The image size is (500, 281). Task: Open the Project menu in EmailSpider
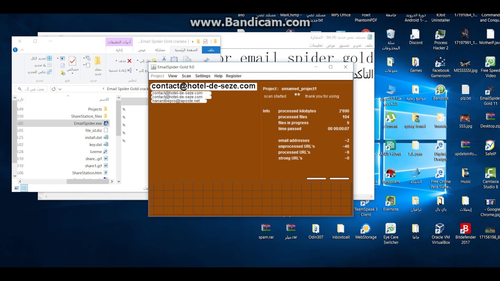157,76
